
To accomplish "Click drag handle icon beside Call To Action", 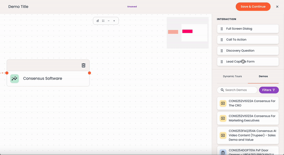I will coord(222,40).
